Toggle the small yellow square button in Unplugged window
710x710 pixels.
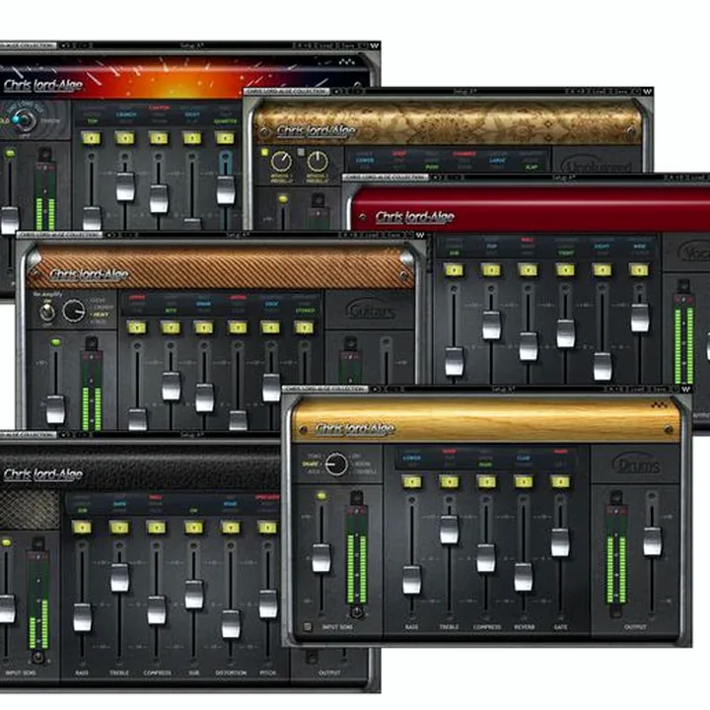(265, 152)
